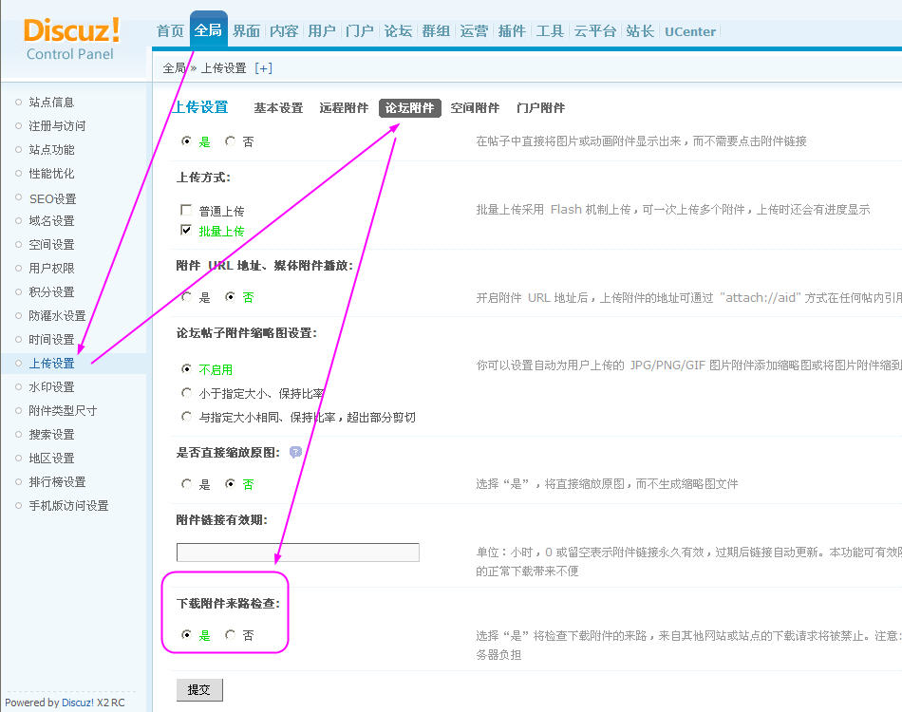The image size is (902, 712).
Task: Choose 小于指定大小、保持比率 thumbnail option
Action: click(186, 393)
